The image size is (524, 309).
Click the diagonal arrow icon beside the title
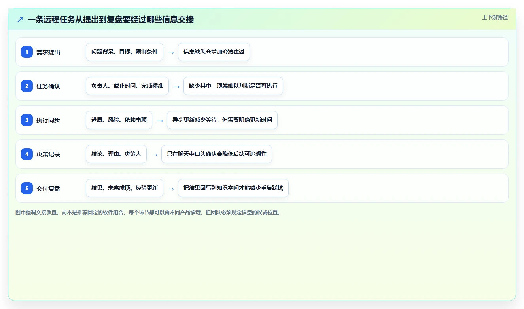[20, 19]
